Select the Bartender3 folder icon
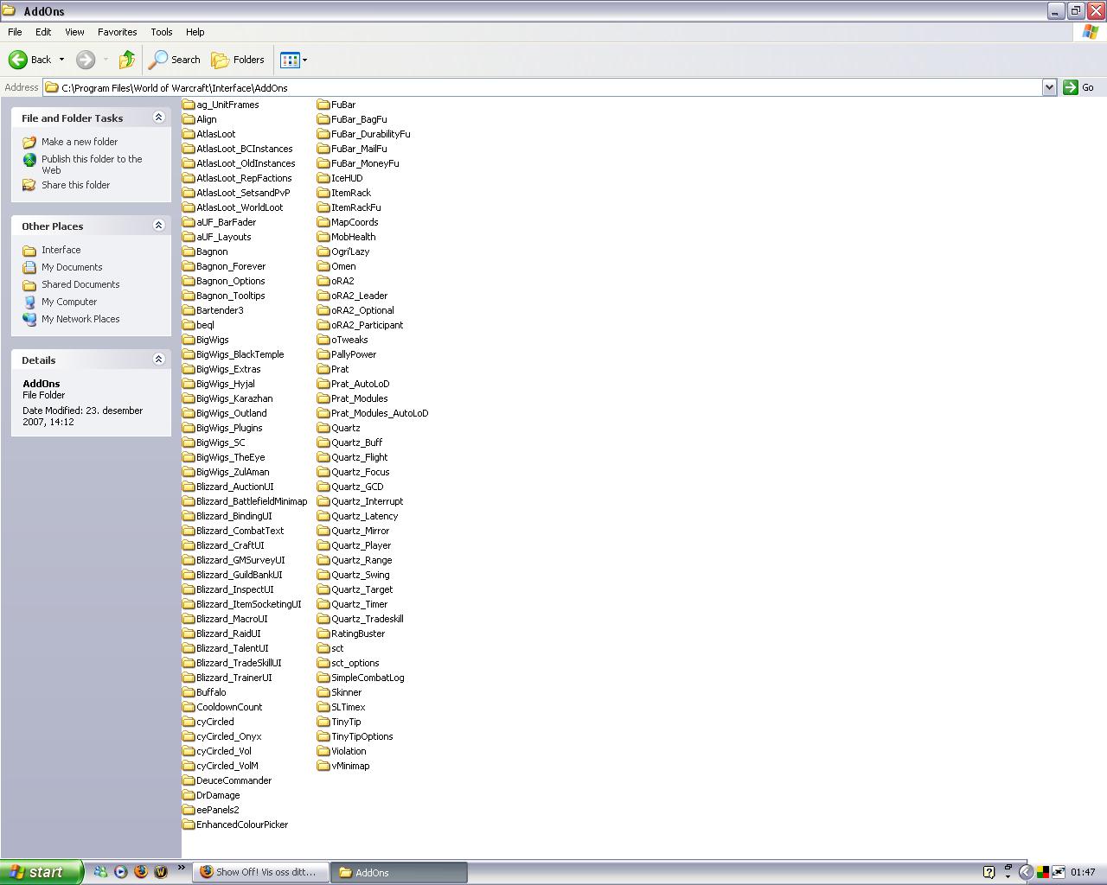1107x885 pixels. click(x=189, y=310)
